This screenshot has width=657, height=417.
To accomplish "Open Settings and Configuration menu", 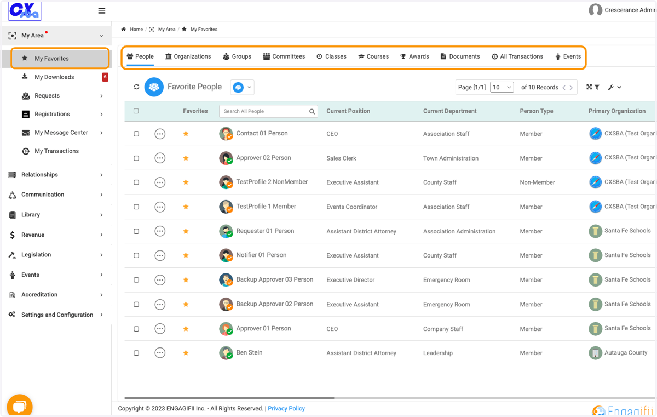I will 56,315.
